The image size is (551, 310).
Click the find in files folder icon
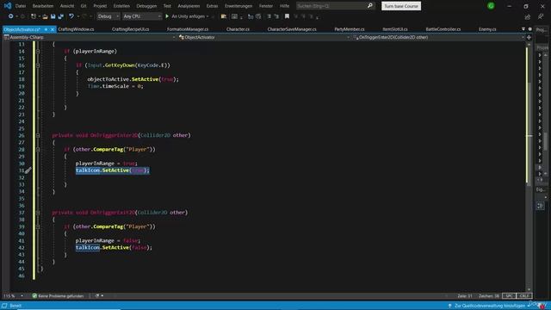(x=224, y=16)
